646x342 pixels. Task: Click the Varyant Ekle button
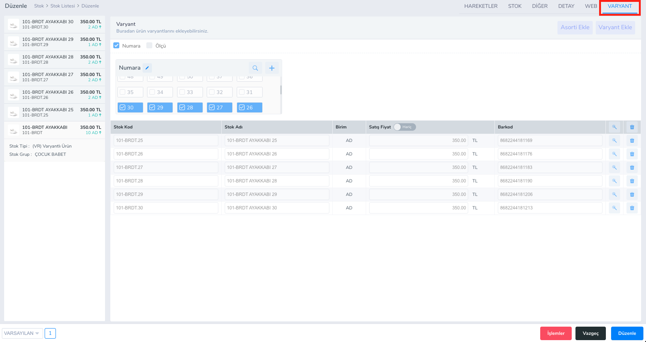[x=615, y=27]
